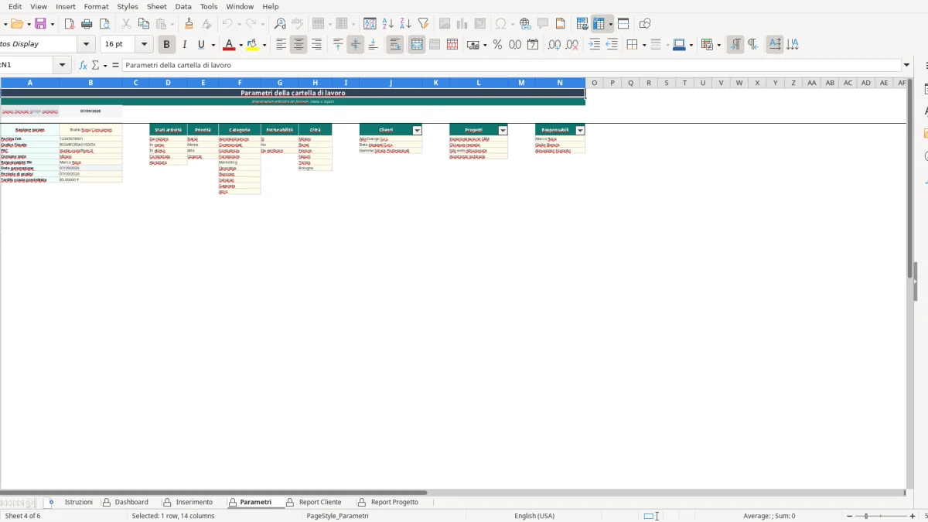
Task: Remove a decimal place
Action: click(x=571, y=45)
